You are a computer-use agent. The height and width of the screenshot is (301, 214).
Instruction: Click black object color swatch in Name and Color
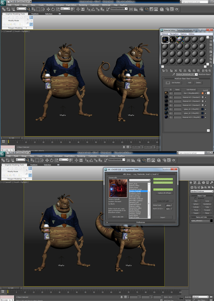(x=211, y=221)
